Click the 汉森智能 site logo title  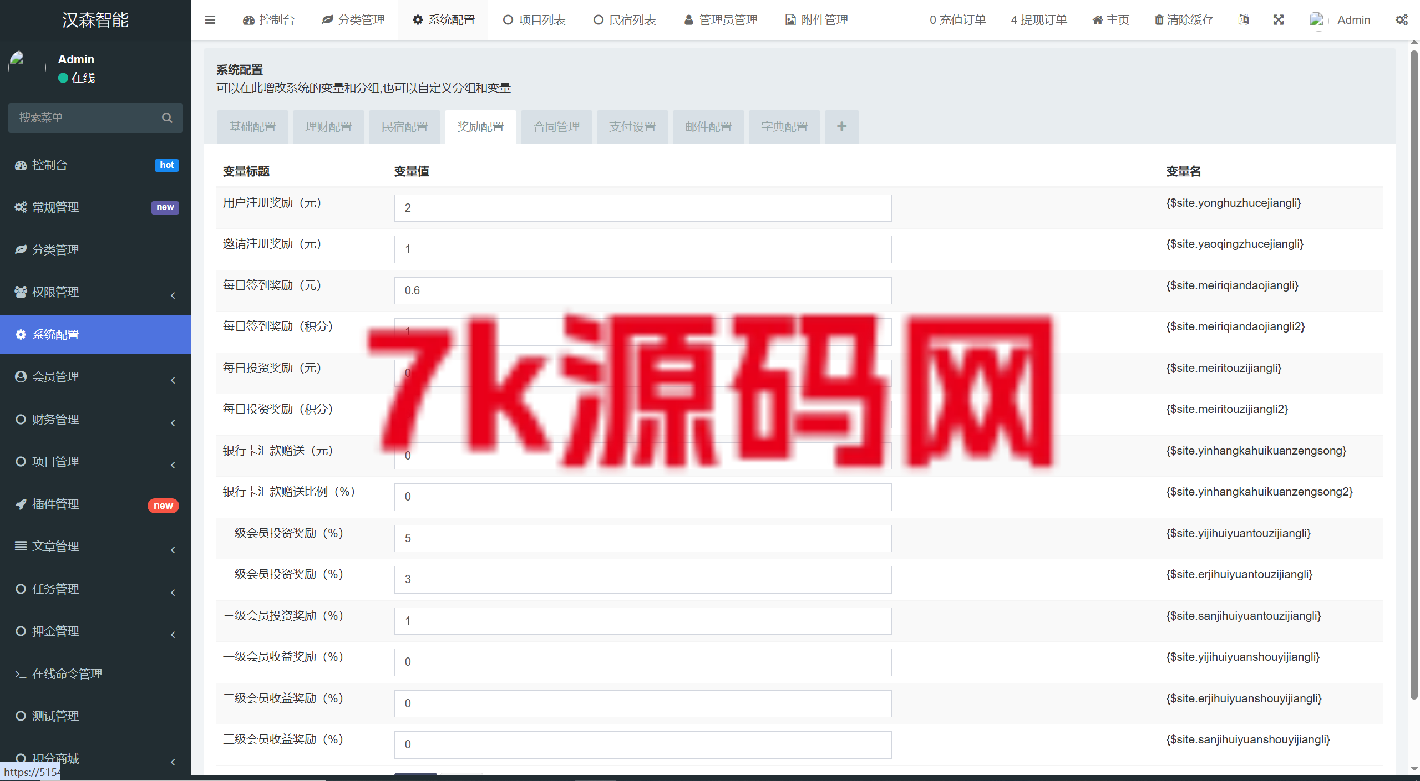[x=95, y=20]
